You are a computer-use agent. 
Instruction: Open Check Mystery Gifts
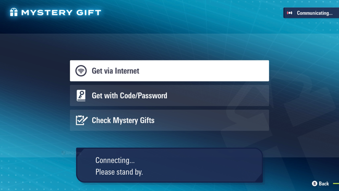pyautogui.click(x=169, y=120)
